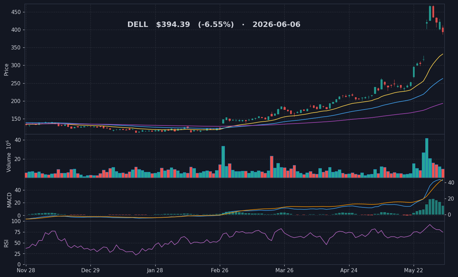Click the Apr 24 date label

click(349, 270)
